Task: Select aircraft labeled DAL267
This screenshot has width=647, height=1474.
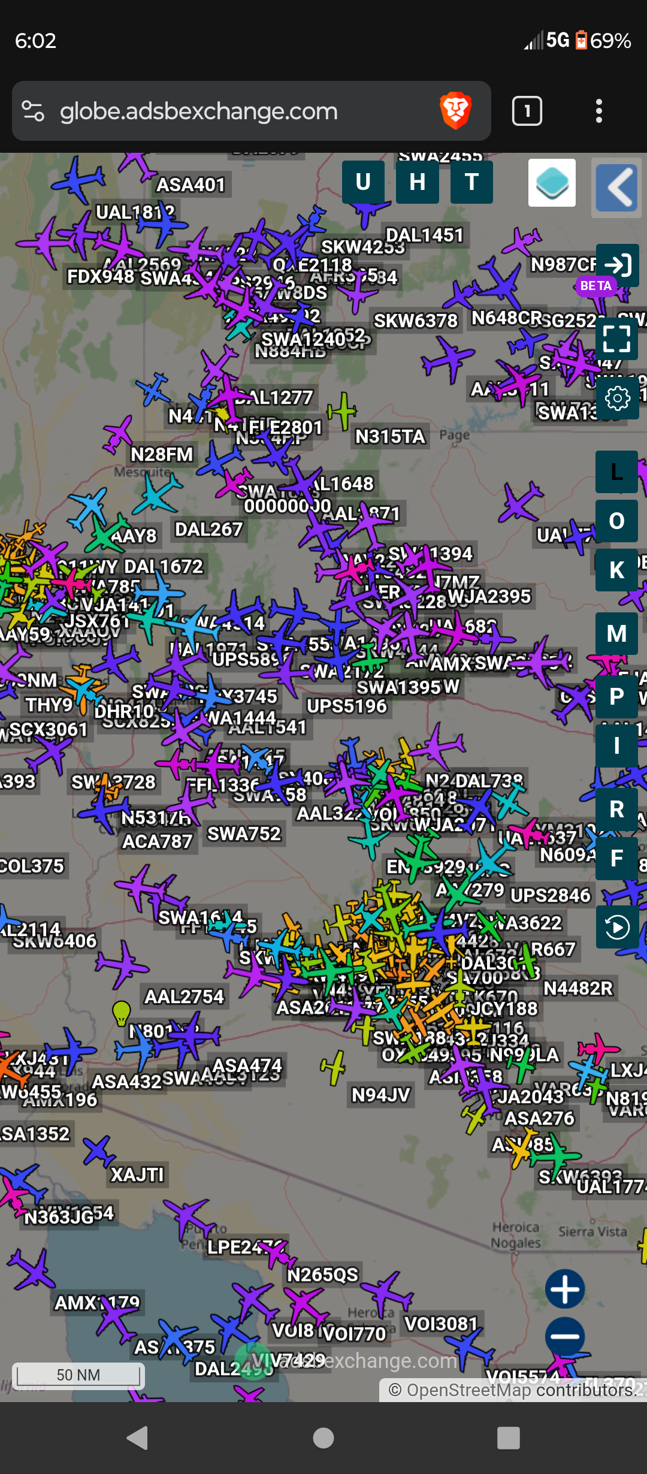Action: click(208, 529)
